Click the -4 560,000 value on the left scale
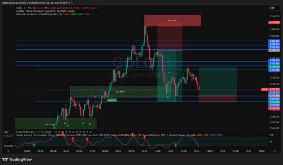This screenshot has width=283, height=165. tap(8, 146)
